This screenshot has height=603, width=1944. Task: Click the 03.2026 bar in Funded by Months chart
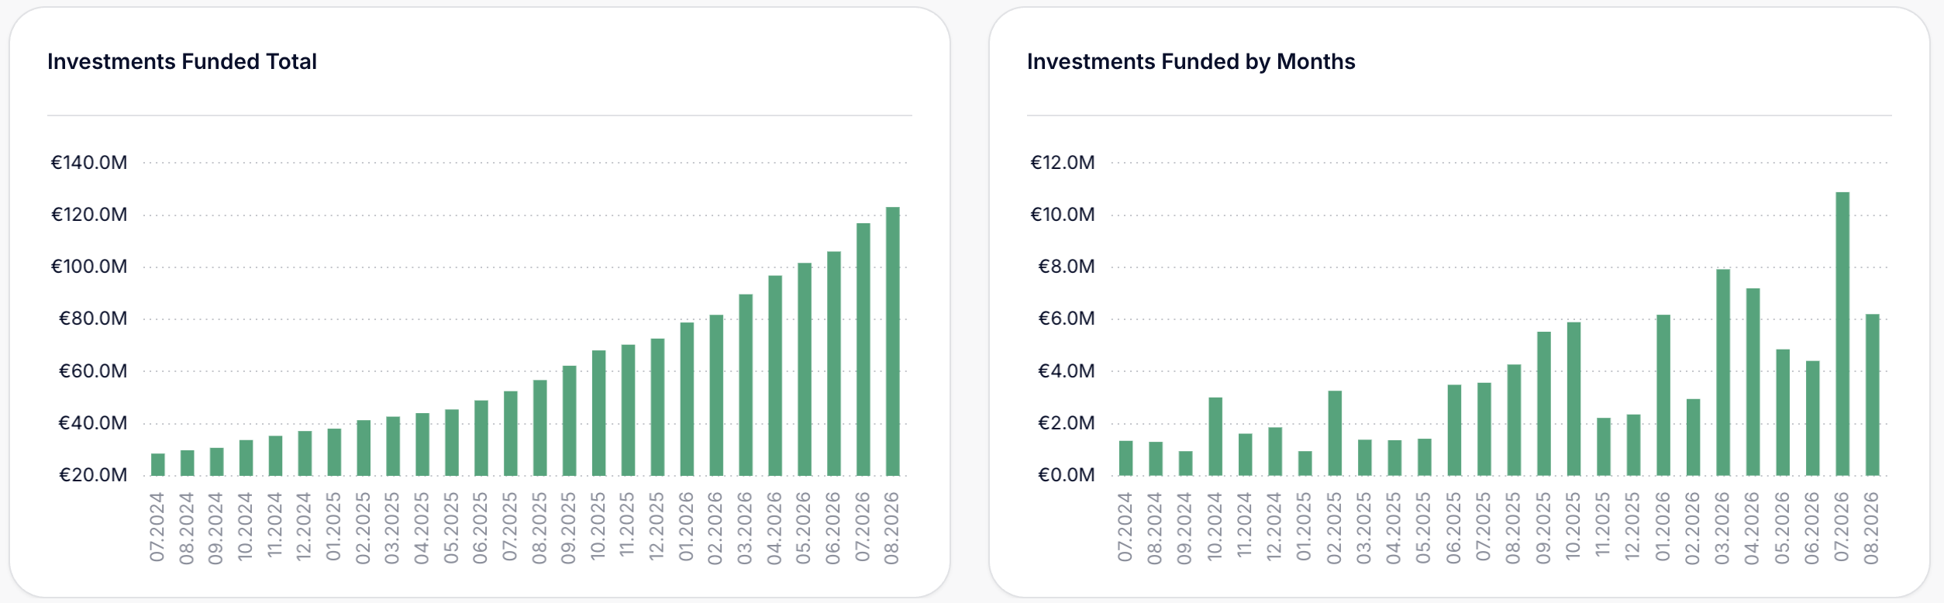(1723, 372)
